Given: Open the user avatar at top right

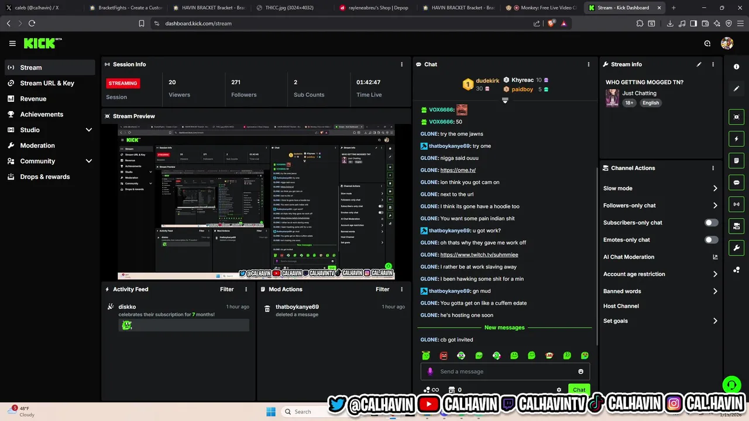Looking at the screenshot, I should pyautogui.click(x=727, y=43).
